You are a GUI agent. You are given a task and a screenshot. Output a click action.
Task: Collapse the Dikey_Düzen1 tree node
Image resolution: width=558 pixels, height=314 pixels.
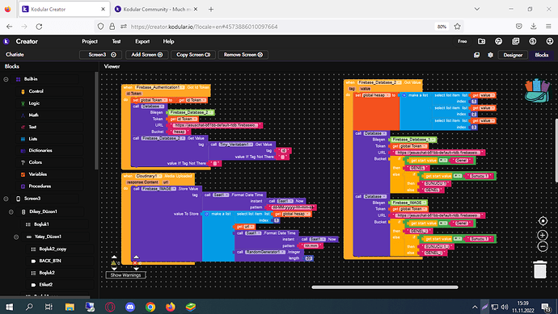tap(11, 211)
